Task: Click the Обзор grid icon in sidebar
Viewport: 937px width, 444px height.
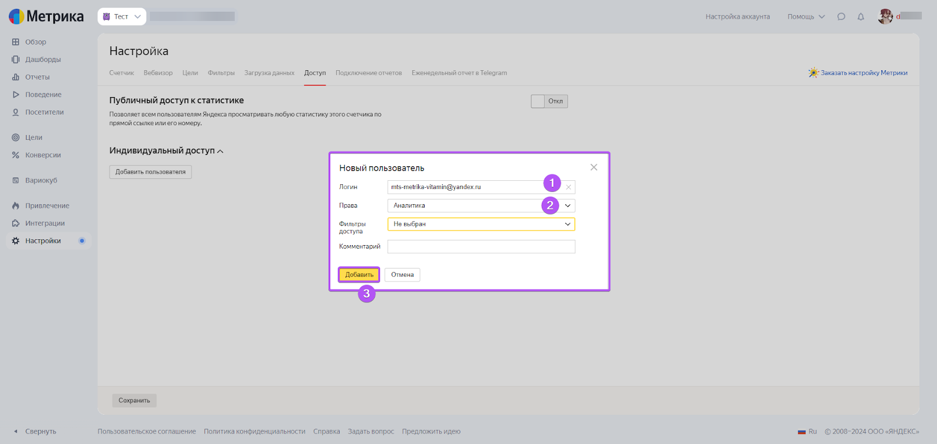Action: (16, 42)
